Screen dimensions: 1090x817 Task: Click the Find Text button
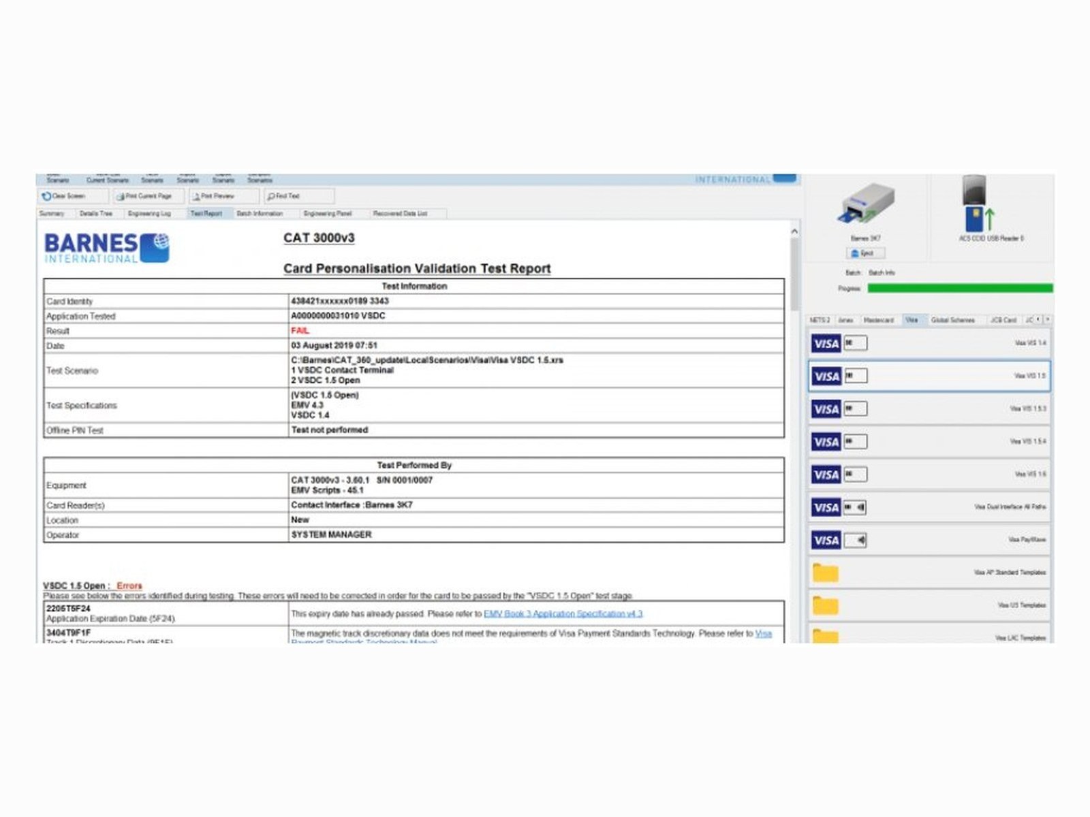pyautogui.click(x=299, y=196)
